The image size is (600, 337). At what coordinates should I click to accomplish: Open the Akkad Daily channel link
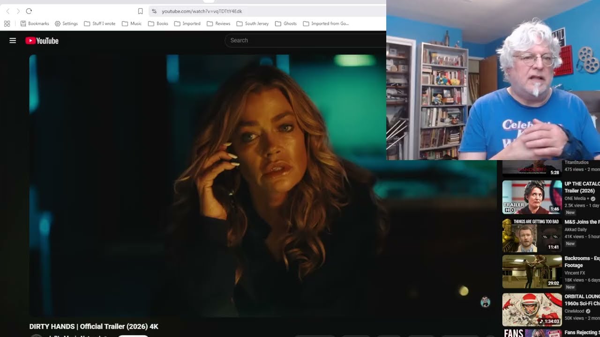(x=576, y=230)
